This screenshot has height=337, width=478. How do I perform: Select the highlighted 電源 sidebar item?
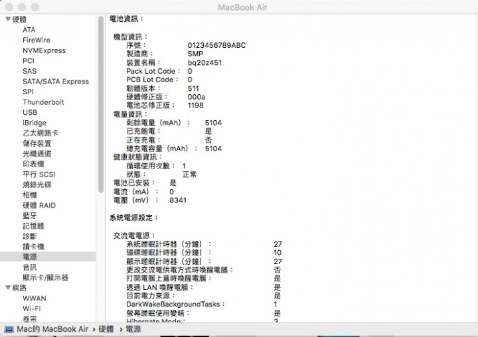tap(48, 257)
